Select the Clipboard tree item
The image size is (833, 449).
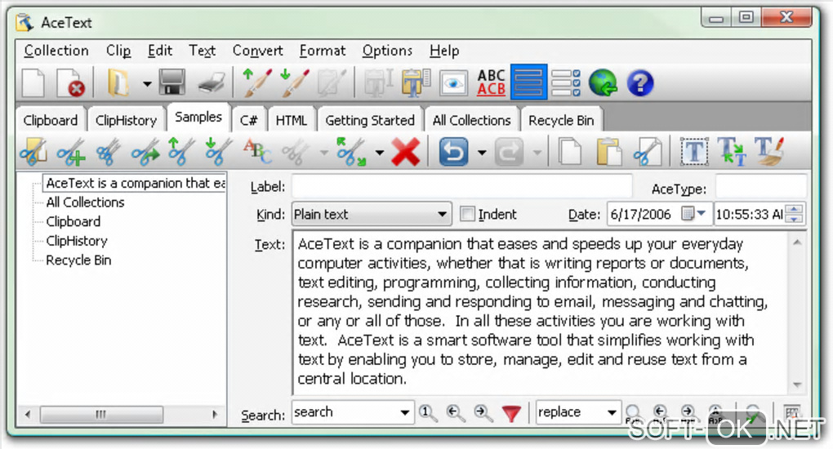(x=73, y=221)
